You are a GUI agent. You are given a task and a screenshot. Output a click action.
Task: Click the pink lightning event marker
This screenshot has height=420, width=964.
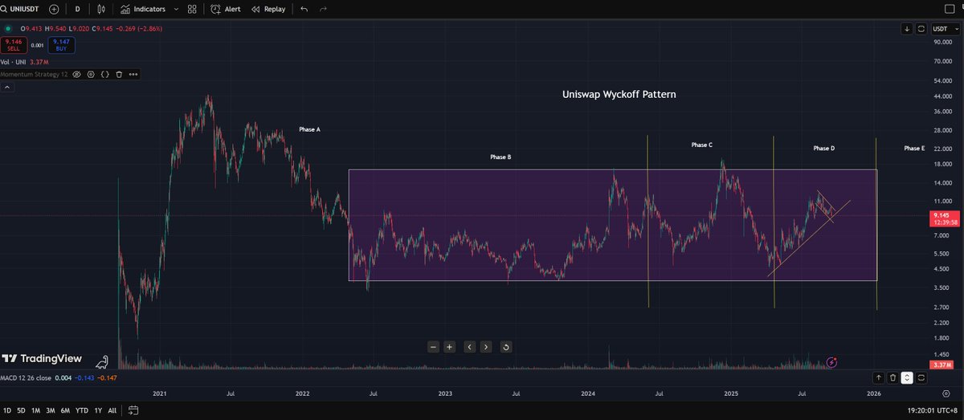click(x=831, y=362)
